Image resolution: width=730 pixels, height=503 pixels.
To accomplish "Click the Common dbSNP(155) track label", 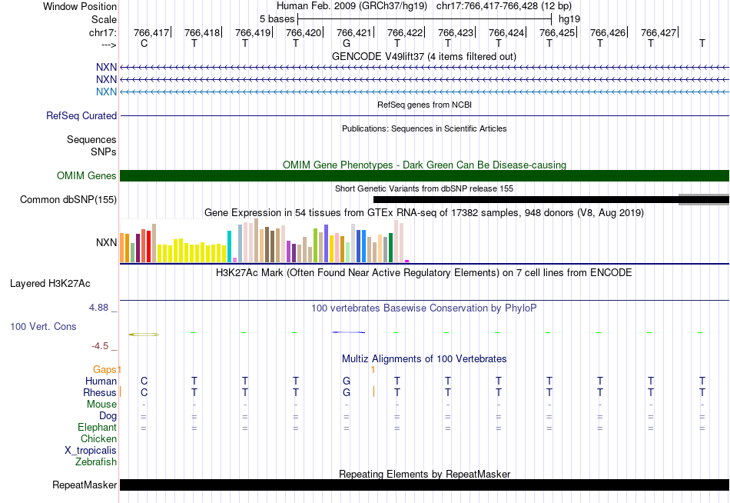I will pyautogui.click(x=68, y=199).
